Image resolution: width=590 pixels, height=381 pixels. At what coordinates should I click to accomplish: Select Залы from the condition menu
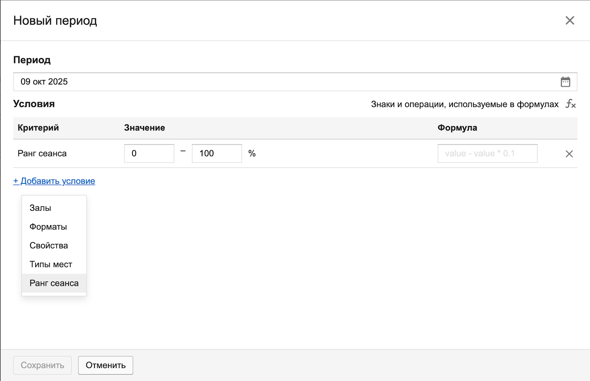point(41,208)
